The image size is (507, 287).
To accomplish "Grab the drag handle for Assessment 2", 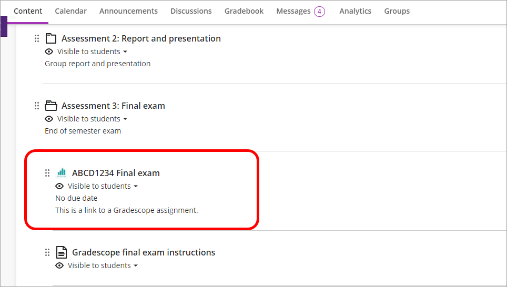I will click(x=37, y=38).
